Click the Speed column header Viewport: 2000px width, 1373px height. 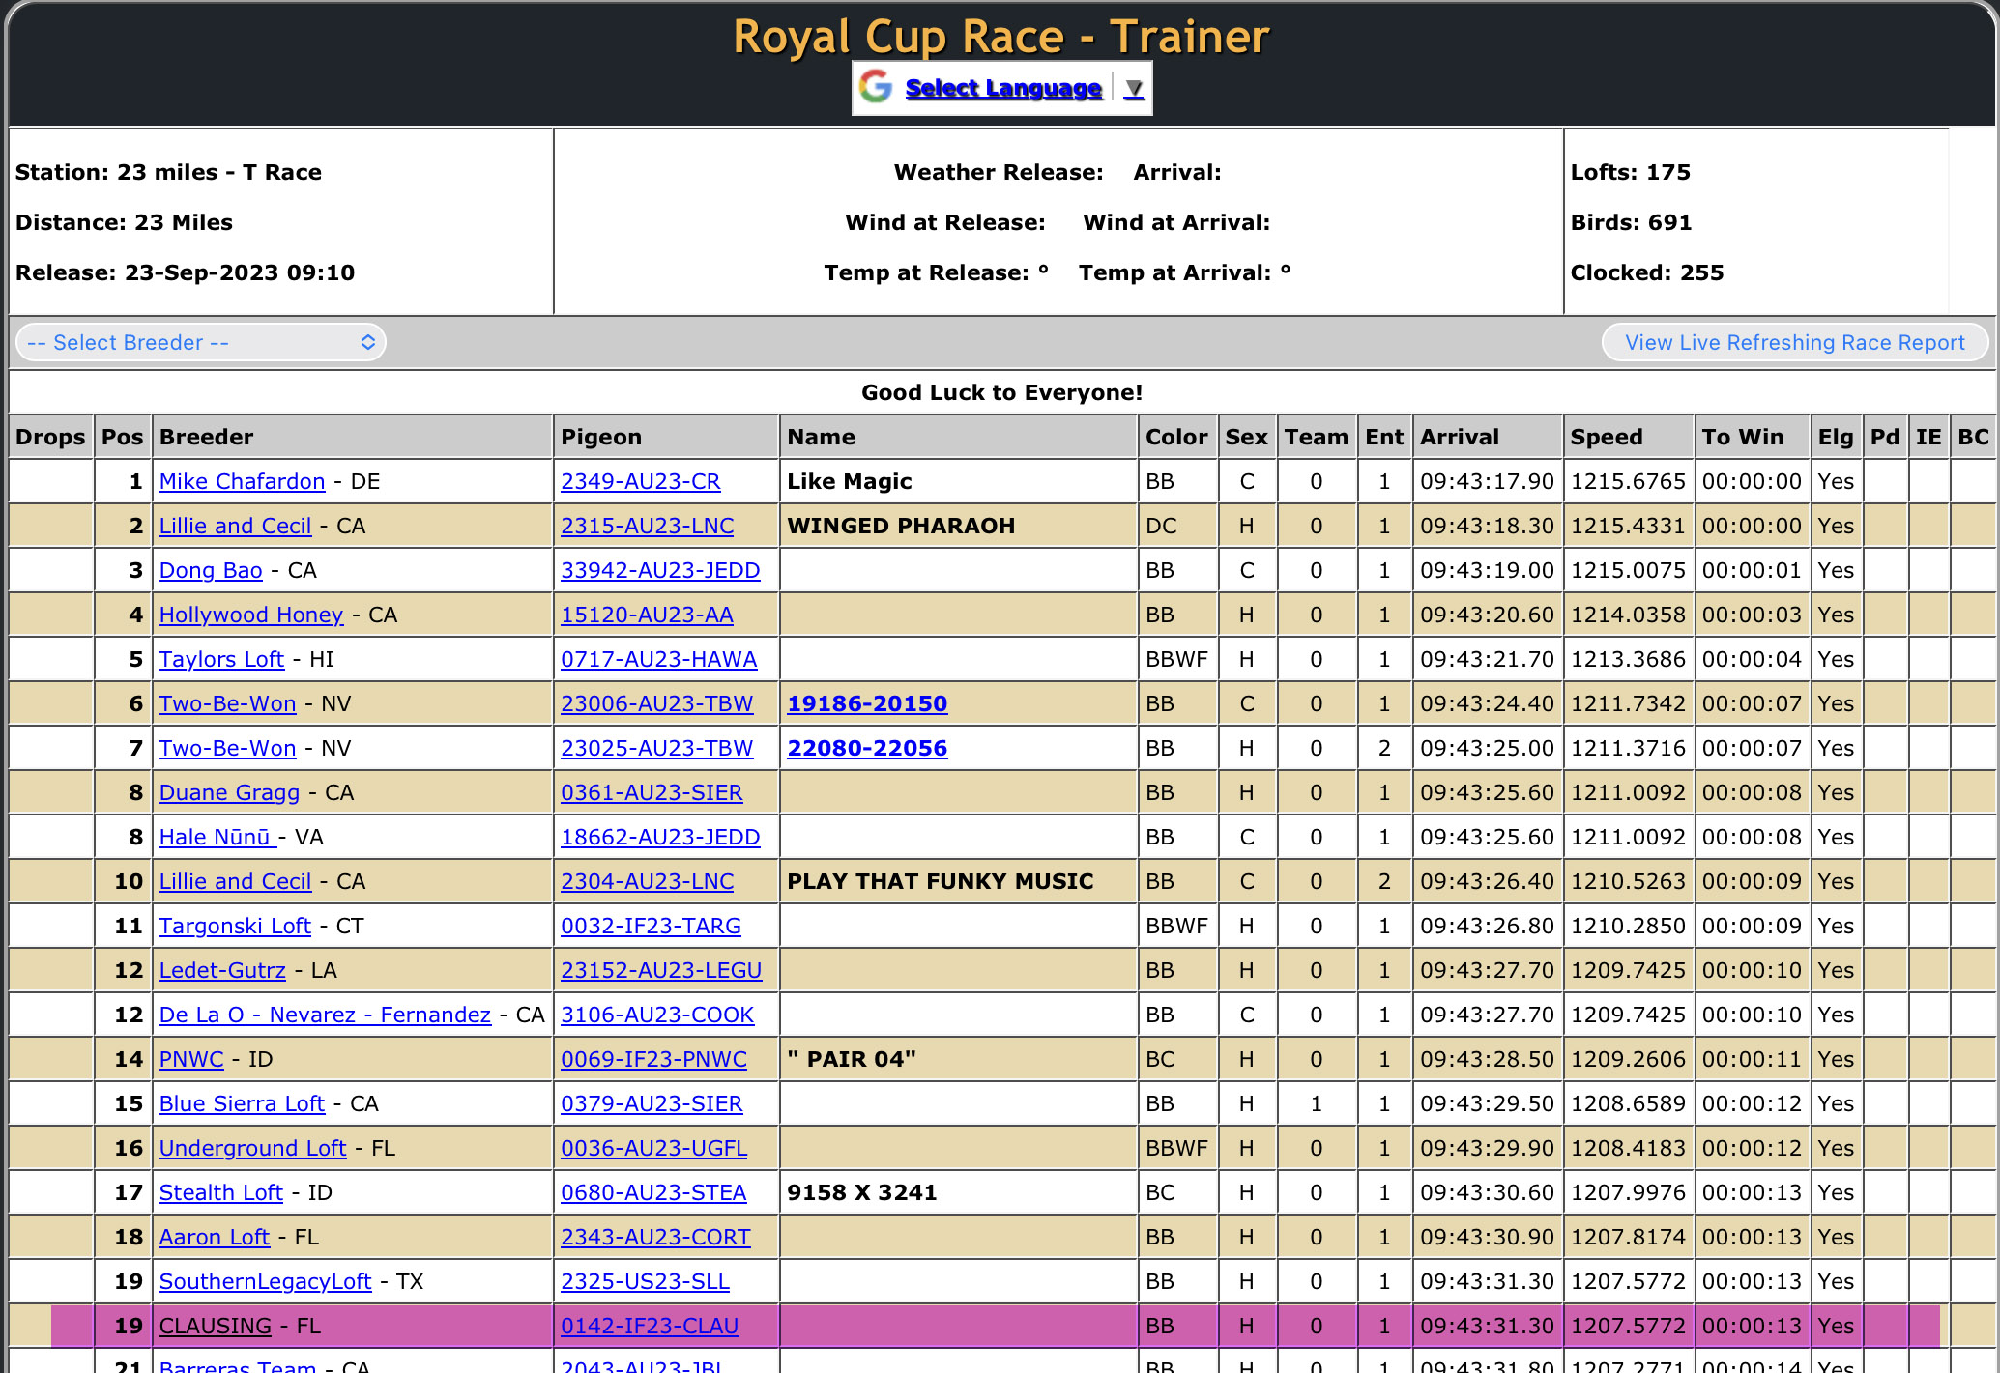[x=1606, y=437]
